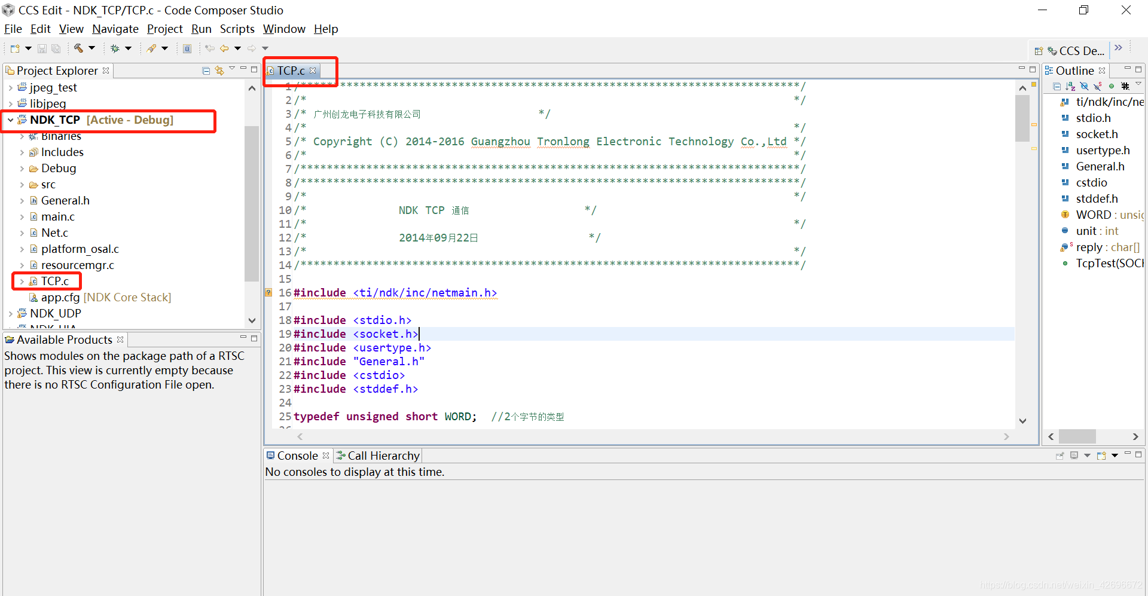Minimize the Project Explorer panel
This screenshot has width=1148, height=596.
(x=243, y=69)
